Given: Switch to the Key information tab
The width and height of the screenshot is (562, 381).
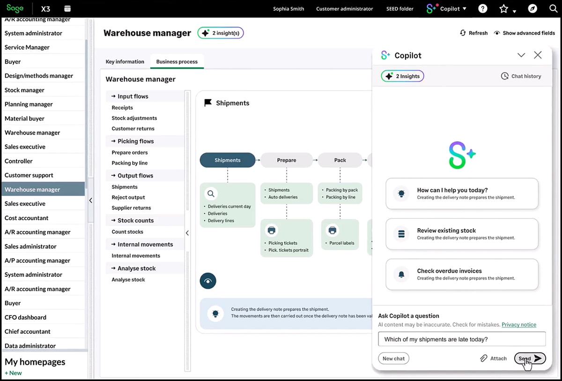Looking at the screenshot, I should click(x=125, y=61).
